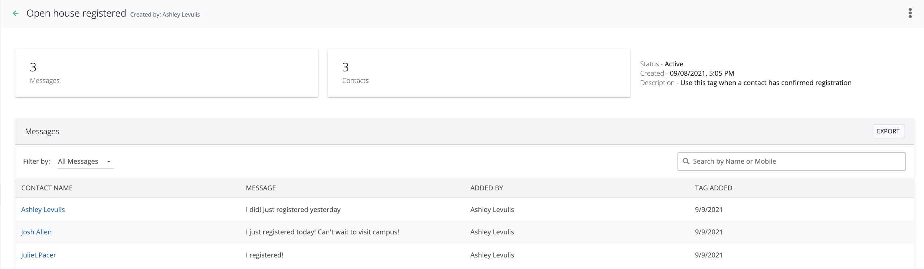Open Josh Allen contact link
This screenshot has width=924, height=269.
click(x=36, y=232)
